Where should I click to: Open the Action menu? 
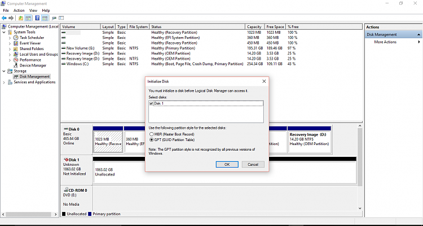tap(19, 11)
